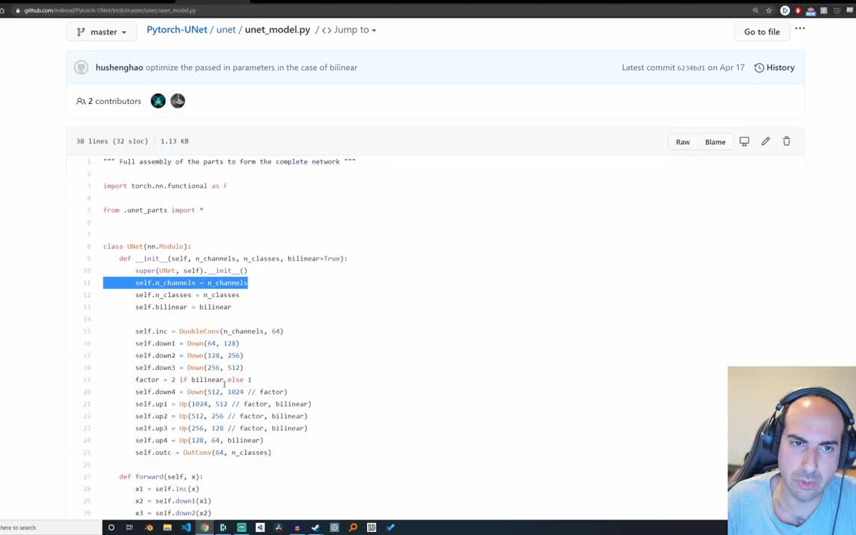Click line number 11 in the code
This screenshot has width=856, height=535.
pos(87,283)
